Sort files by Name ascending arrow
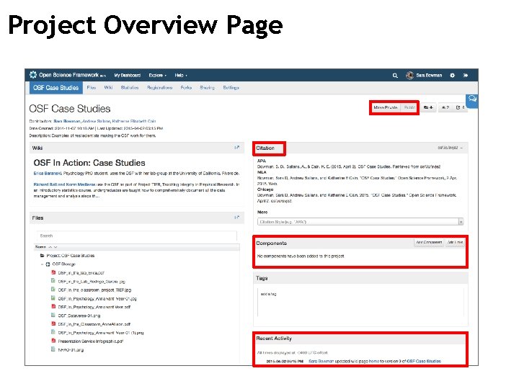Screen dimensions: 519x389 point(50,247)
